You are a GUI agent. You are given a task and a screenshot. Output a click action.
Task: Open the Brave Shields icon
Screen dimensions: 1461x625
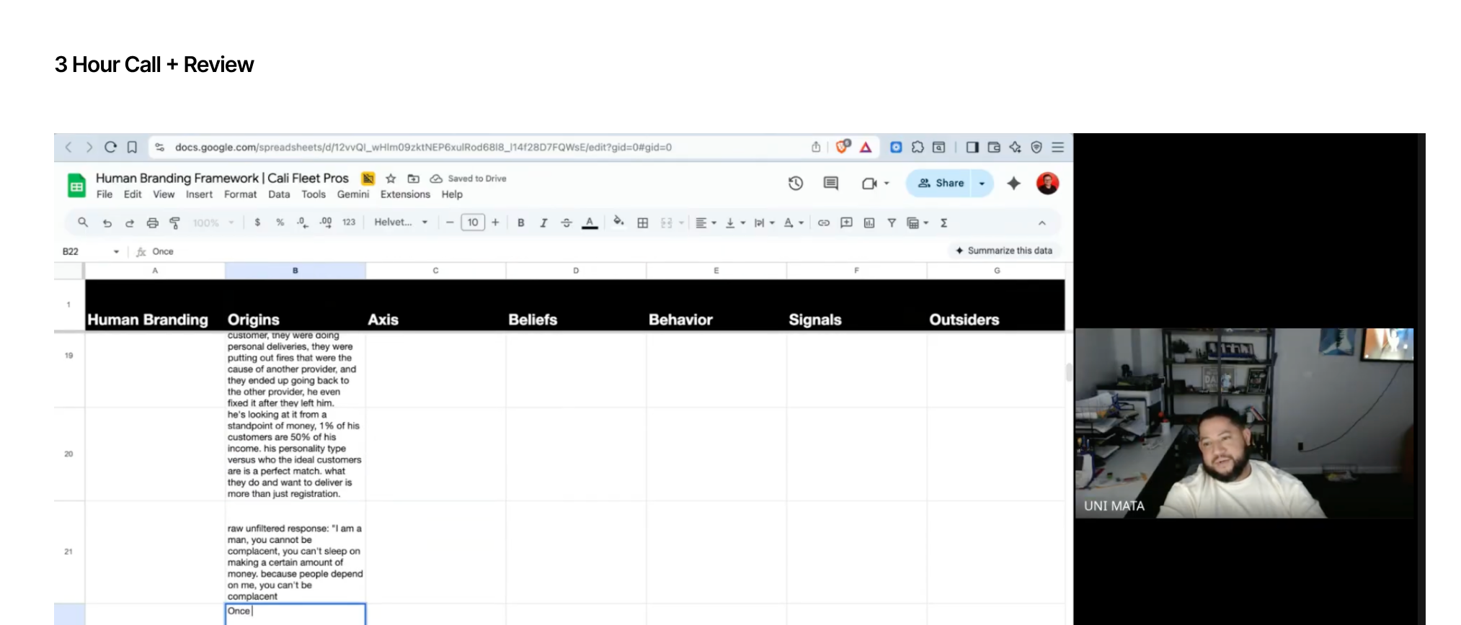pyautogui.click(x=842, y=147)
